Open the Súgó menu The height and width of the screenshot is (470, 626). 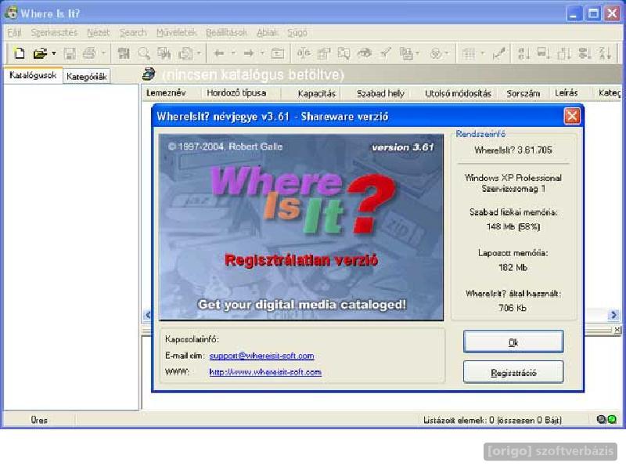(297, 33)
